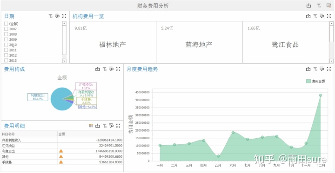Click the 其他 4.16% pie label
The image size is (335, 173).
click(x=87, y=107)
